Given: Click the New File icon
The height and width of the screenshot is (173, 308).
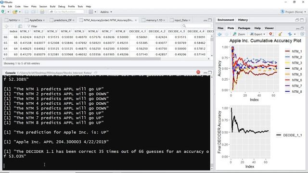Looking at the screenshot, I should 3,12.
